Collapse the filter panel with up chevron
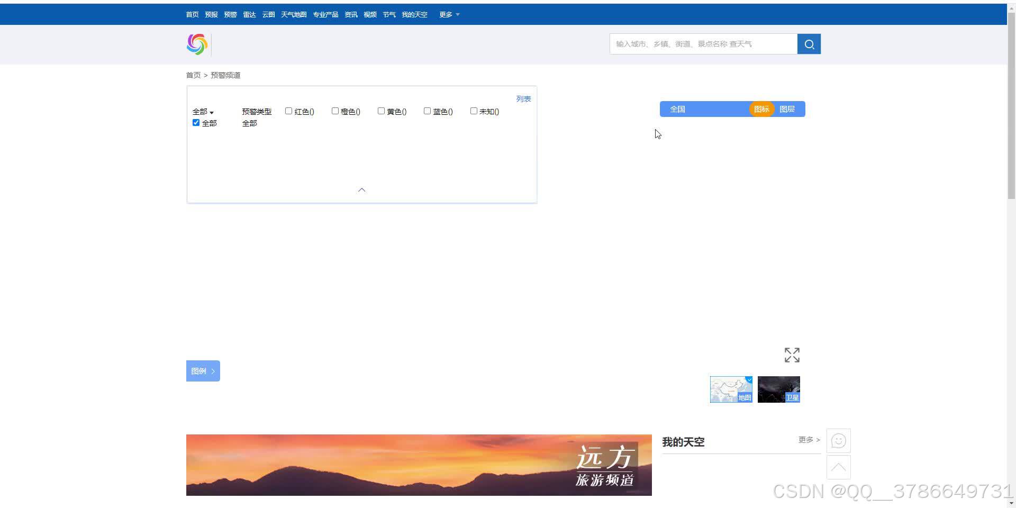The width and height of the screenshot is (1016, 508). pyautogui.click(x=362, y=190)
